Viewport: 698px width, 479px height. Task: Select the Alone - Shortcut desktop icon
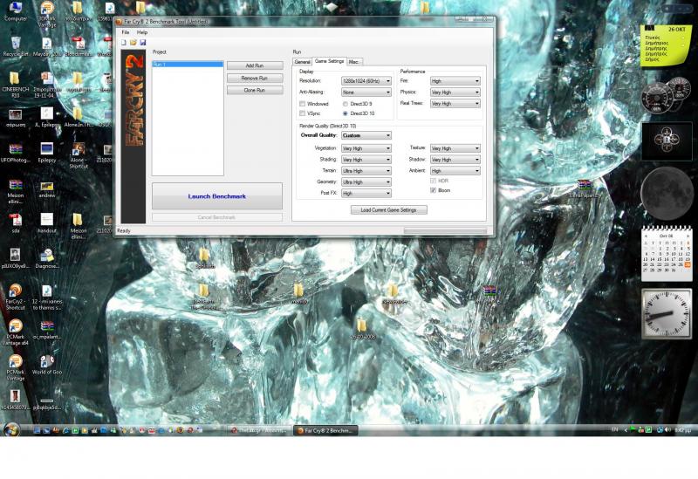(x=79, y=156)
